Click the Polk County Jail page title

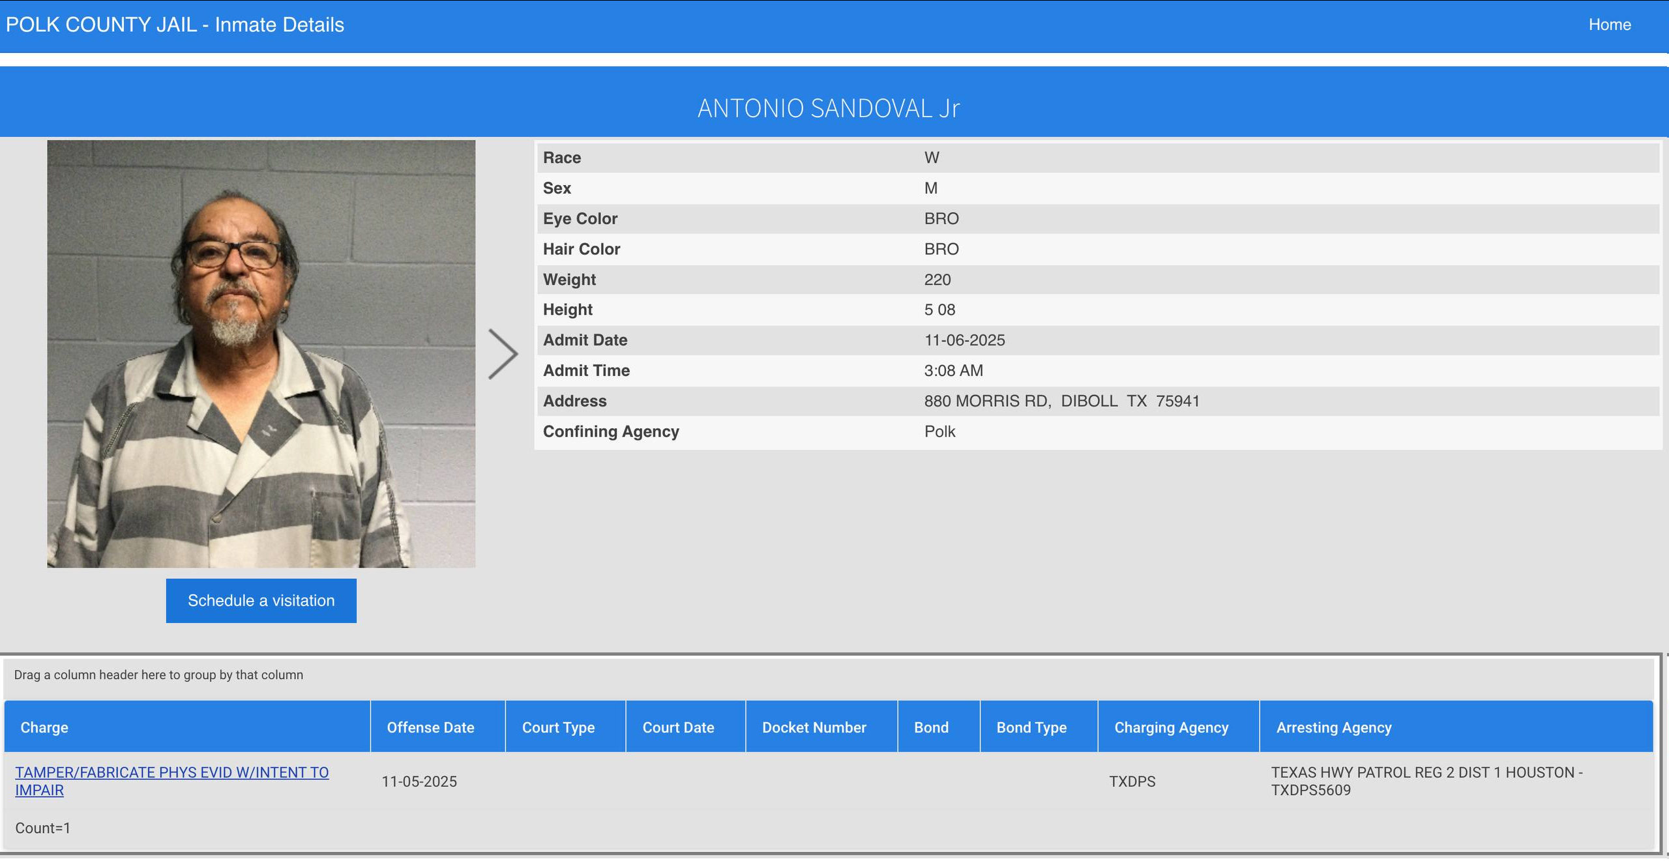(x=175, y=25)
